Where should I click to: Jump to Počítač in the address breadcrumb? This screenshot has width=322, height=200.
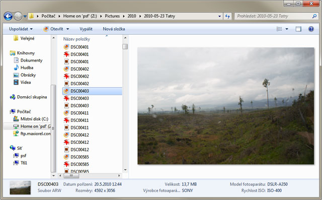point(48,16)
